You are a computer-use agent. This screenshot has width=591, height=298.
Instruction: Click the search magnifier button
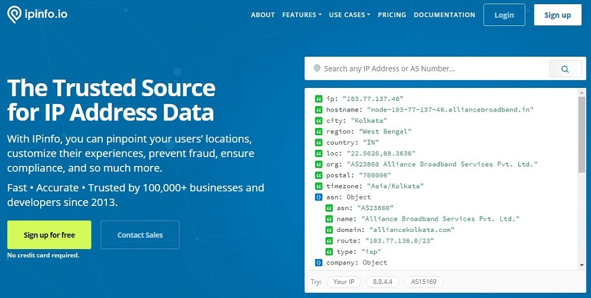tap(566, 69)
